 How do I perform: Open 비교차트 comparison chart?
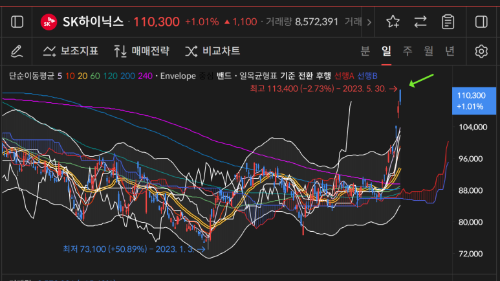[212, 51]
